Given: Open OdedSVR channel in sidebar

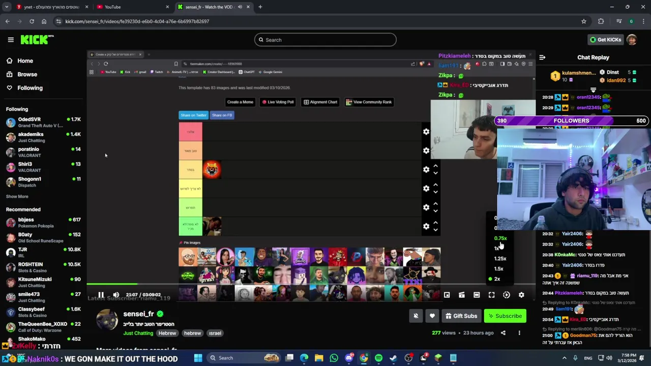Looking at the screenshot, I should tap(43, 122).
